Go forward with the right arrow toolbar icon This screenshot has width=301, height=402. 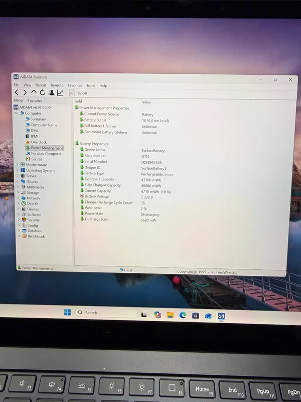(25, 92)
